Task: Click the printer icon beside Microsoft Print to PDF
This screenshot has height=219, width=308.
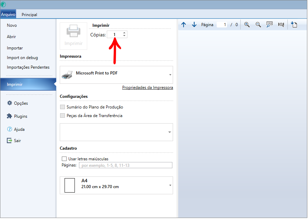Action: click(67, 75)
